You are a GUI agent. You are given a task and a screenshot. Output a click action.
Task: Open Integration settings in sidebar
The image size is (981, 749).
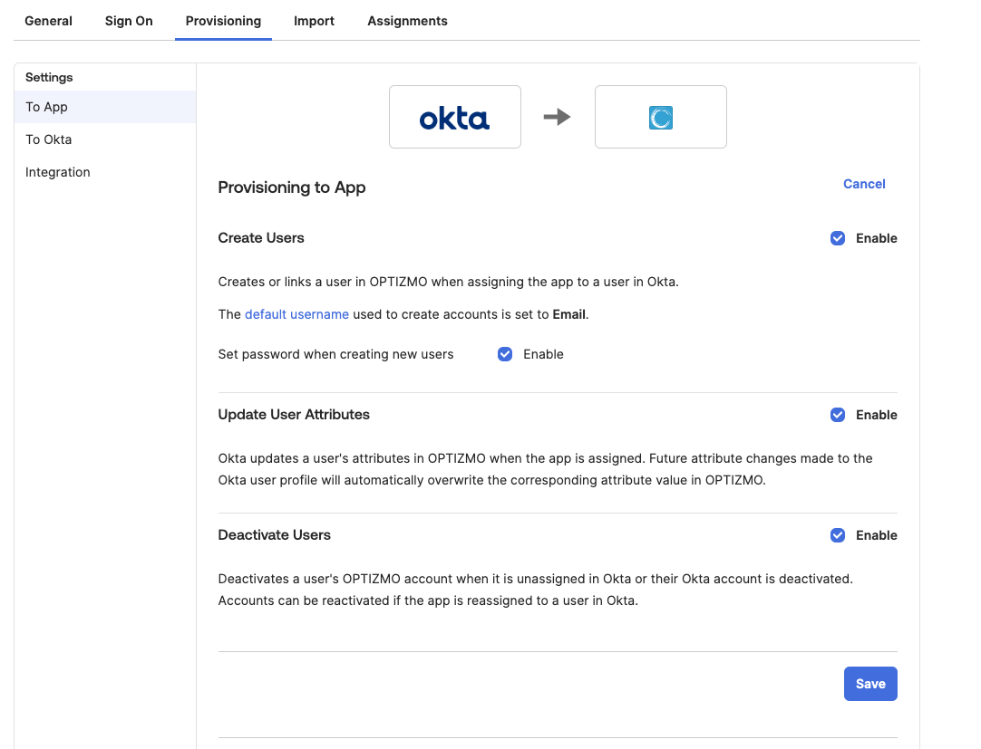pos(105,172)
